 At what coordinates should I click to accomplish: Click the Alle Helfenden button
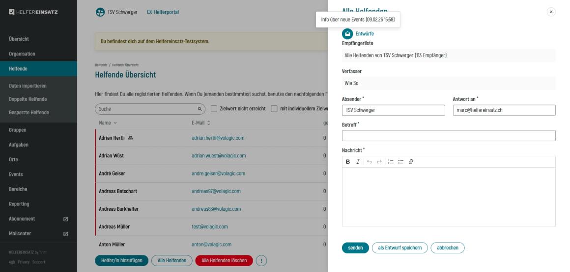pyautogui.click(x=172, y=260)
